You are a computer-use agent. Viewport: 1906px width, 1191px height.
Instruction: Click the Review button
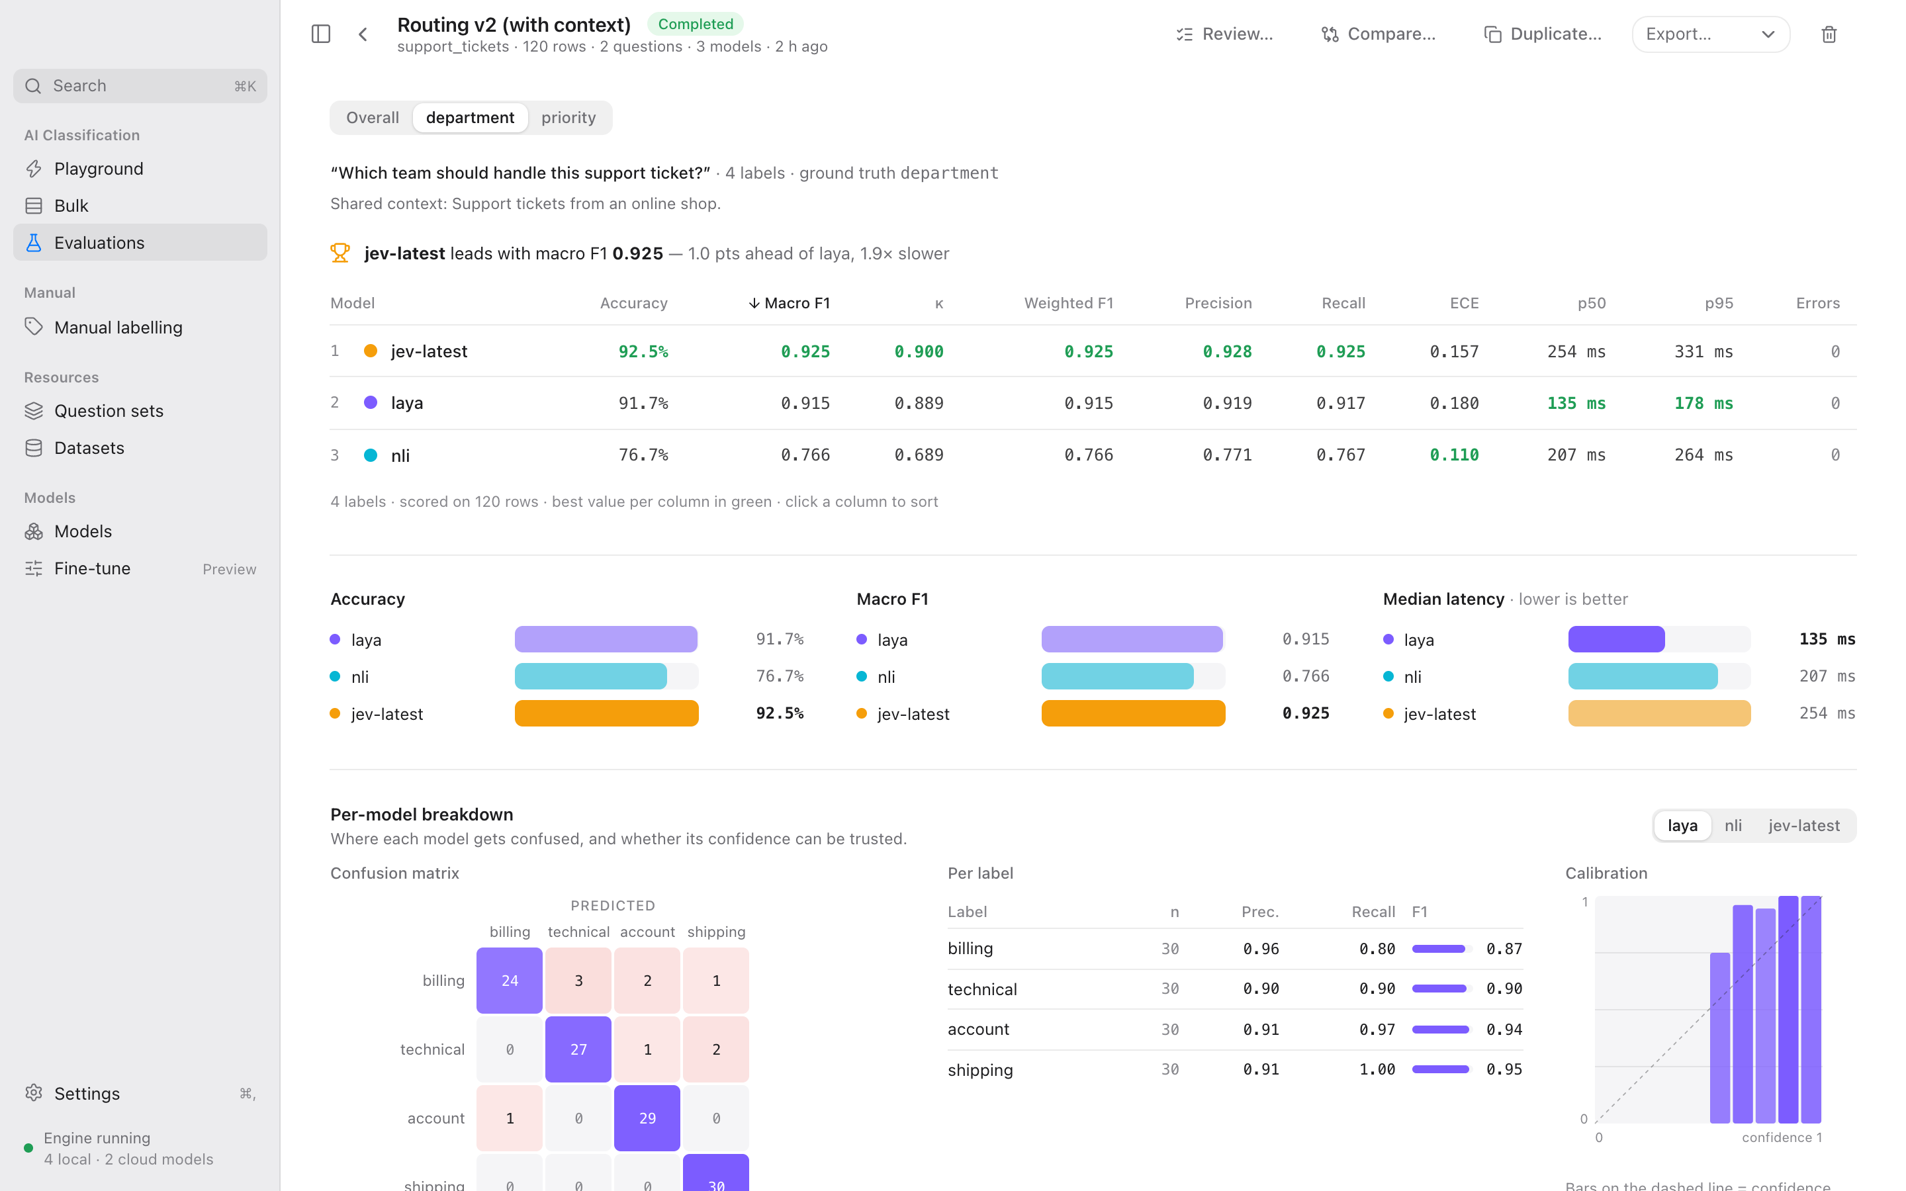click(1224, 34)
